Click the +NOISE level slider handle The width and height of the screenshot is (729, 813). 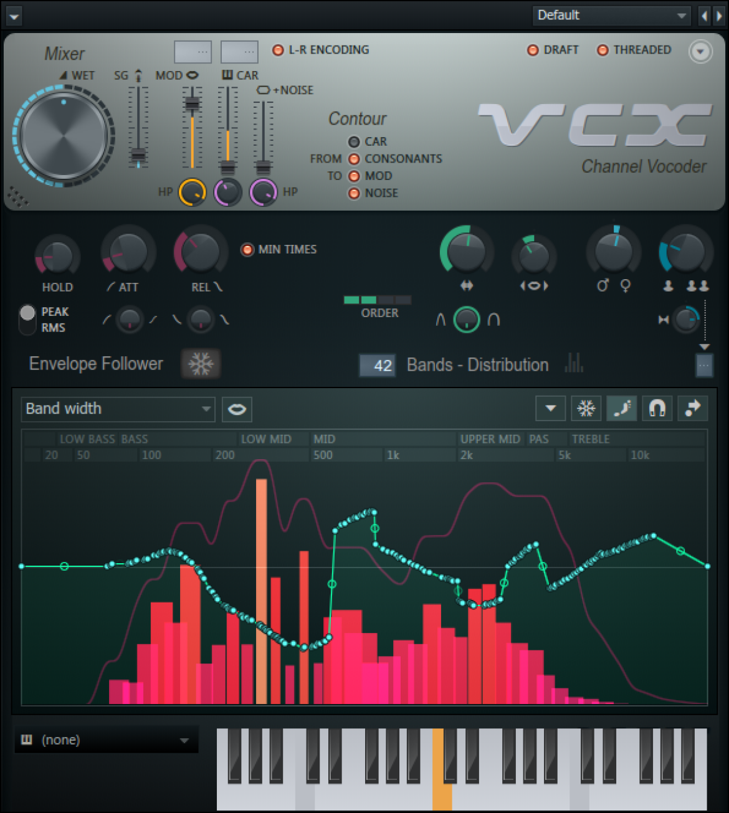pyautogui.click(x=264, y=167)
